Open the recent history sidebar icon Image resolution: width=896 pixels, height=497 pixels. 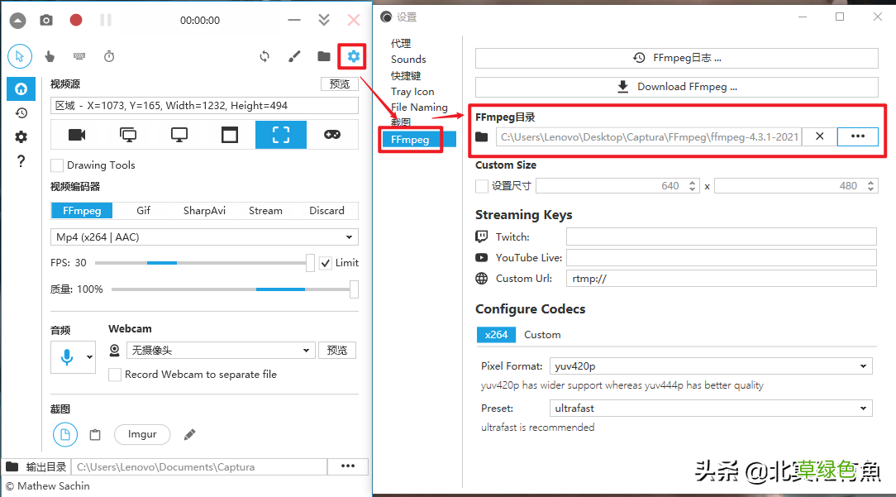coord(21,113)
